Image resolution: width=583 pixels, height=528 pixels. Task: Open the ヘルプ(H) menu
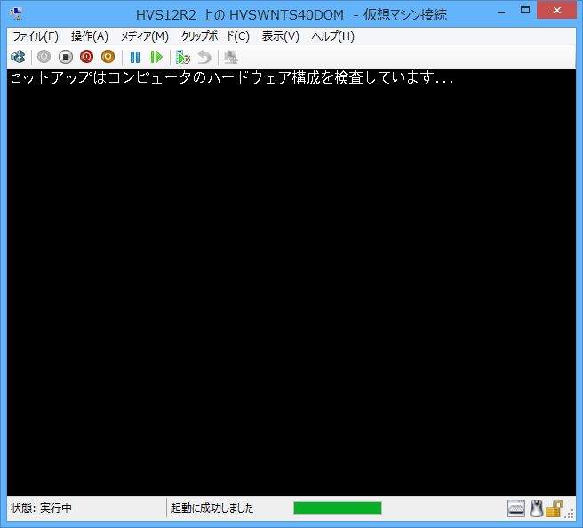click(333, 36)
